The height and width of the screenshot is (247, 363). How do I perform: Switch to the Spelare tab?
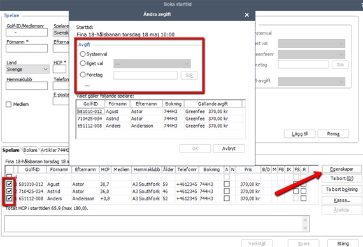coord(11,150)
